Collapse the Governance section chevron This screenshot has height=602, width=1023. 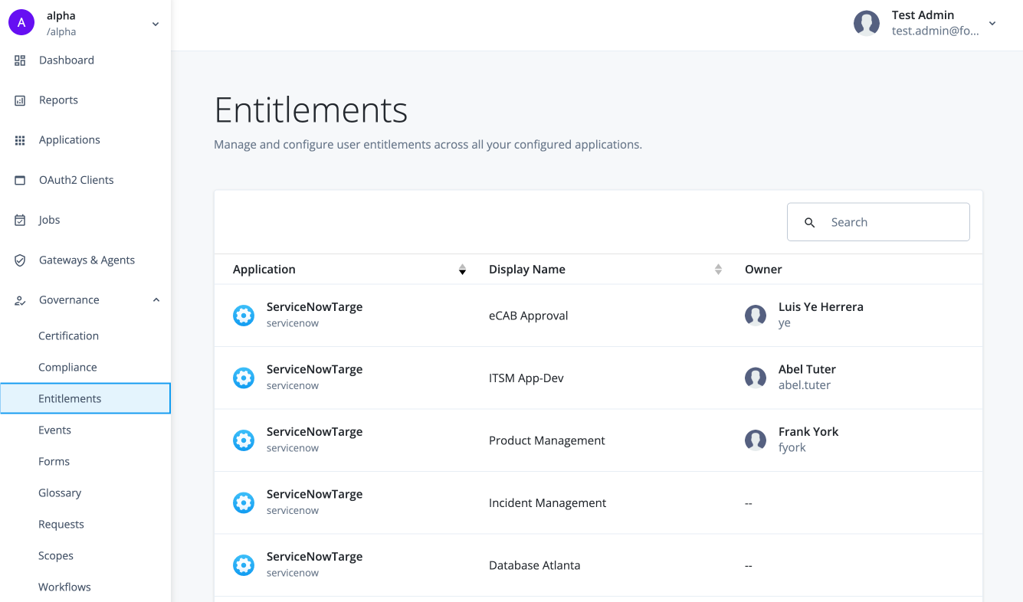pos(156,299)
